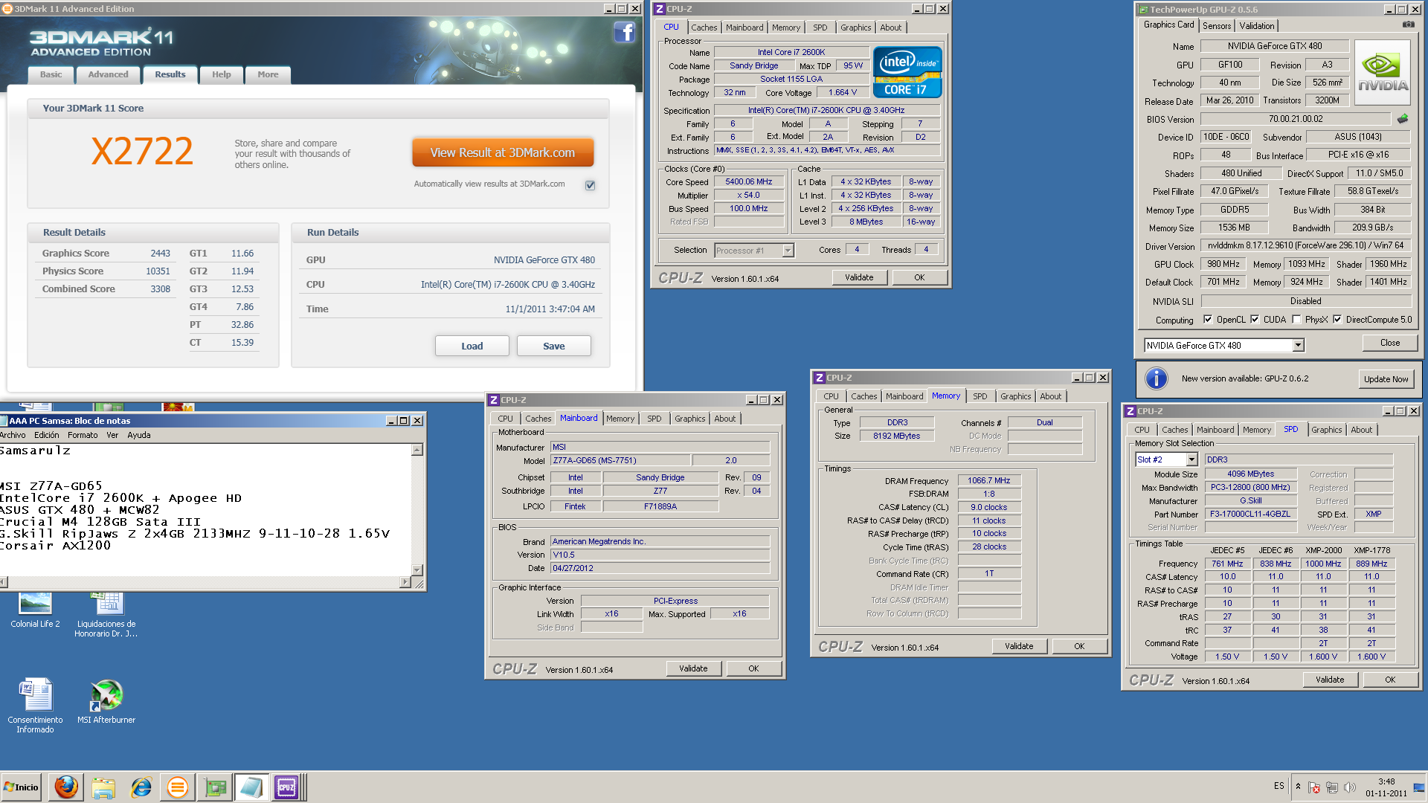Click the Intel Core i7 2600K name field

coord(791,52)
